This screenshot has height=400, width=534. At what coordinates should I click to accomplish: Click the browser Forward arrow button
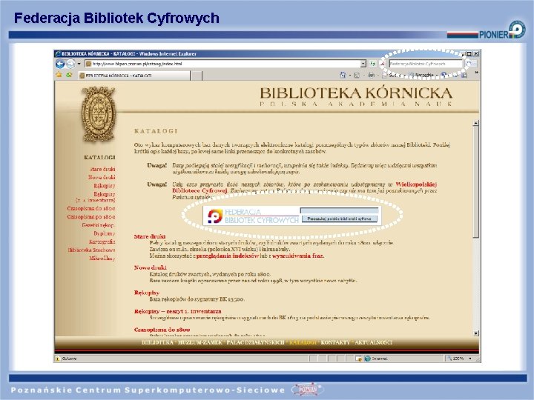tap(70, 64)
